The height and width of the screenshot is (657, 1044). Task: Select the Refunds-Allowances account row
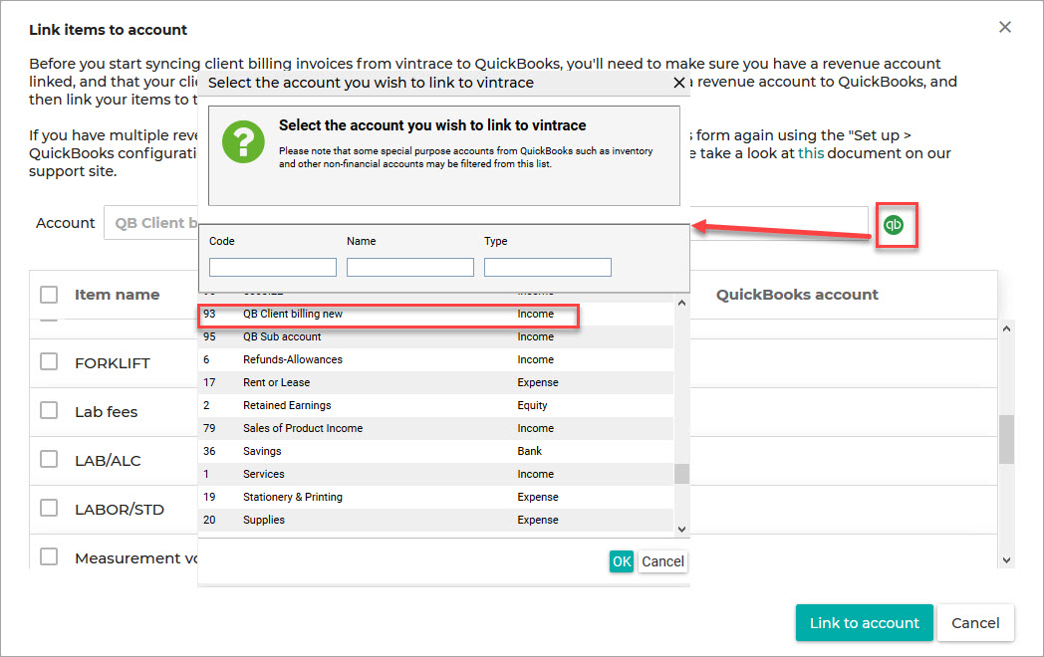pyautogui.click(x=436, y=359)
